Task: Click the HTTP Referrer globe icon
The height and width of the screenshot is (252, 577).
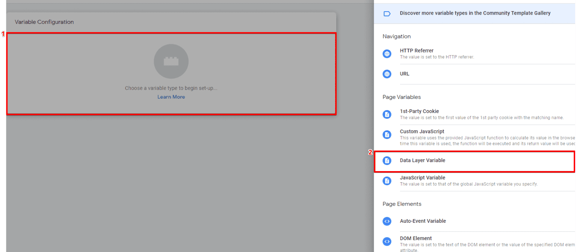Action: pos(387,54)
